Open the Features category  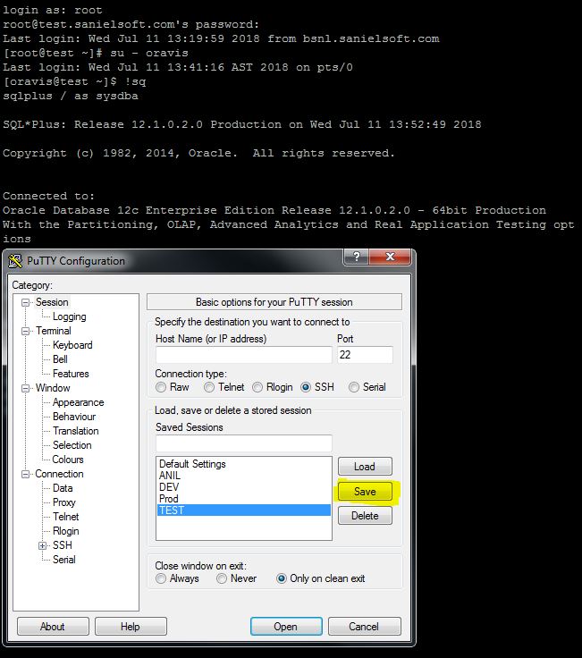click(71, 374)
